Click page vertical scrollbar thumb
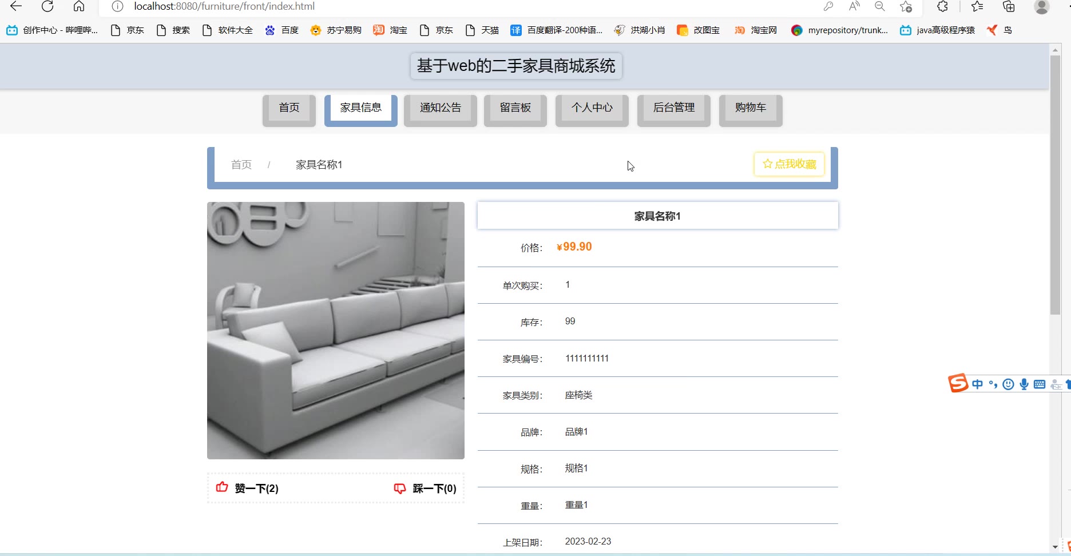1071x556 pixels. point(1056,185)
